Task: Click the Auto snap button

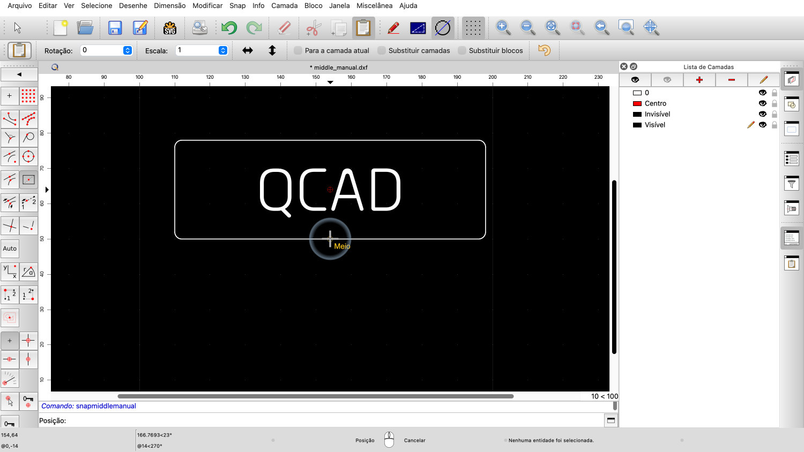Action: coord(10,248)
